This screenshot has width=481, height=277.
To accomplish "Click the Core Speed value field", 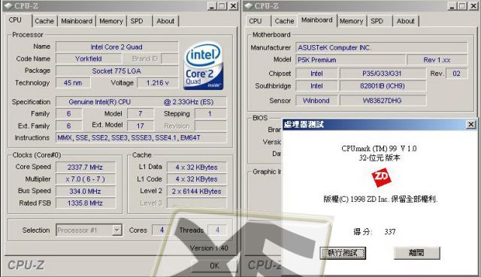I will click(85, 167).
